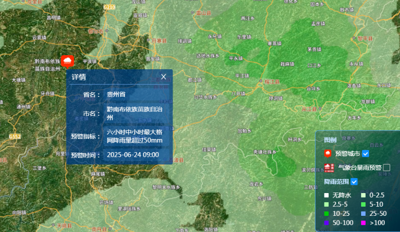Viewport: 400px width, 232px height.
Task: Click the purple 50-100 rainfall swatch
Action: point(327,222)
